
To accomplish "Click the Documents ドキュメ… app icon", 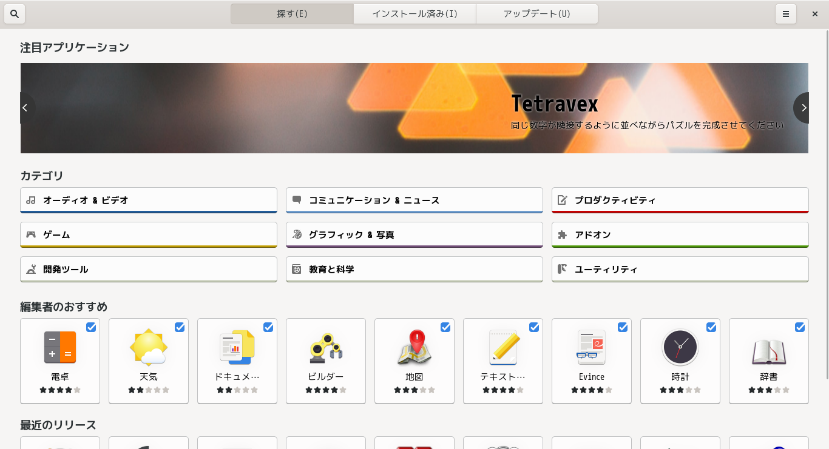I will point(237,347).
